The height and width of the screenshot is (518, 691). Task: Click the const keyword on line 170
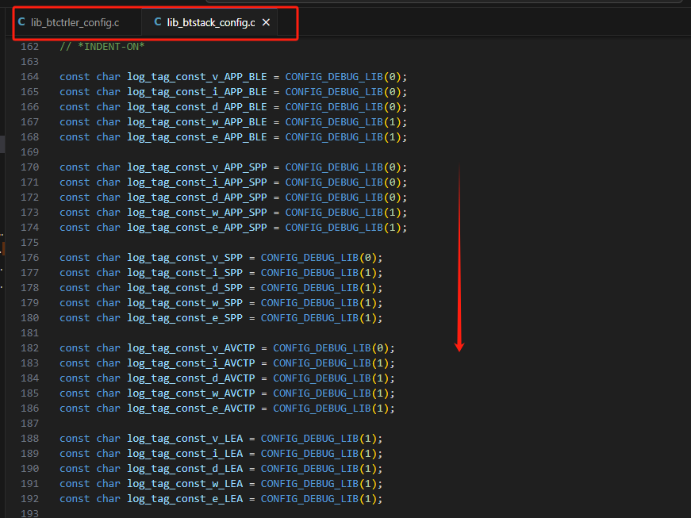(x=75, y=167)
